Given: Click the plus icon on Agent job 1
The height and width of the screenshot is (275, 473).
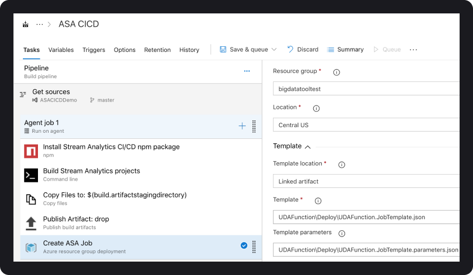Looking at the screenshot, I should (x=242, y=126).
